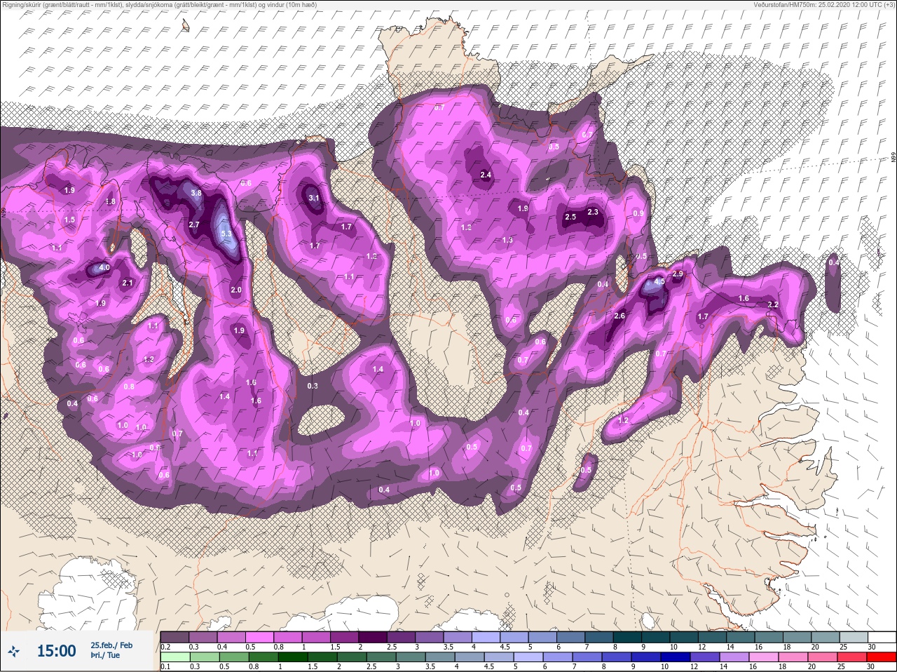The image size is (897, 672).
Task: Click the 2.9 precipitation value on the map
Action: click(678, 273)
